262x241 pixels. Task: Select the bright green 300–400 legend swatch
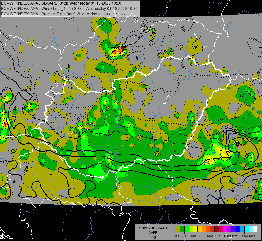187,229
